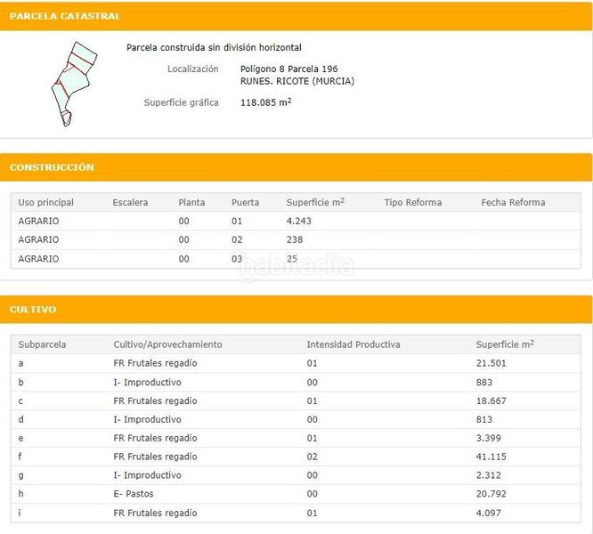Click the Intensidad Productiva column header
Screen dimensions: 593x534
coord(353,344)
